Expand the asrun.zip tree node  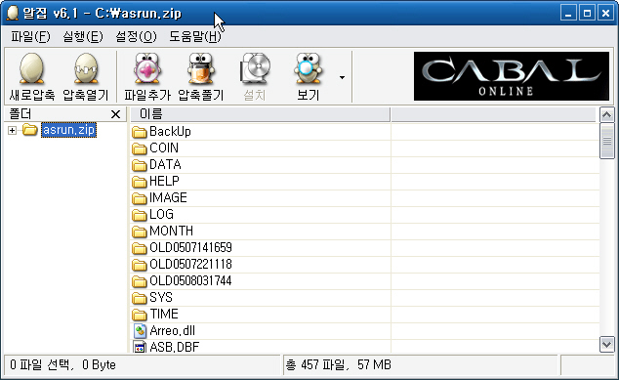pos(13,130)
